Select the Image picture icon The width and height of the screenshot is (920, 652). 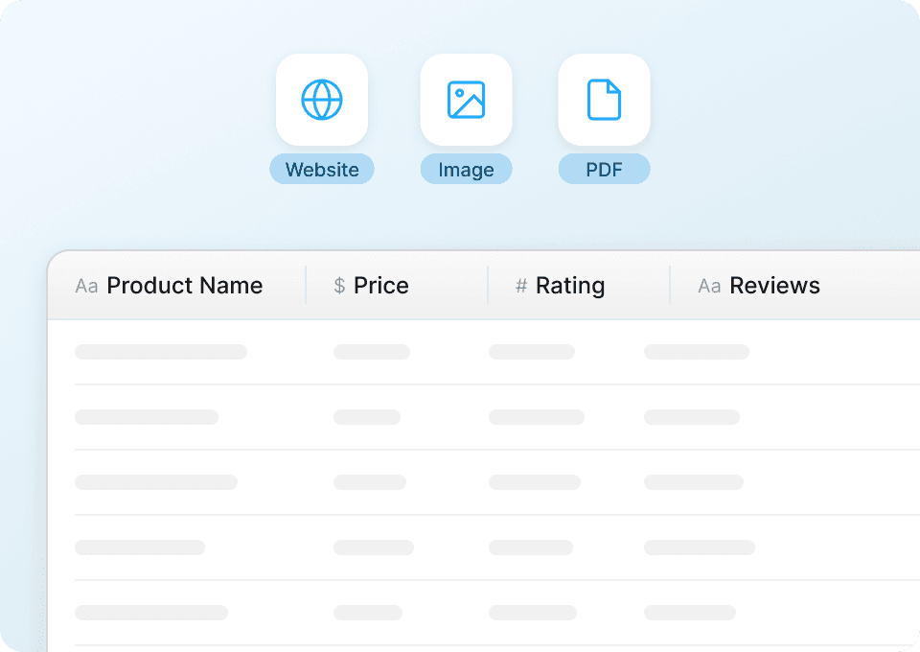click(466, 100)
